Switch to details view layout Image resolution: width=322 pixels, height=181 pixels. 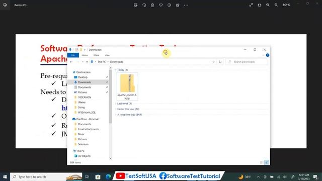tap(262, 162)
